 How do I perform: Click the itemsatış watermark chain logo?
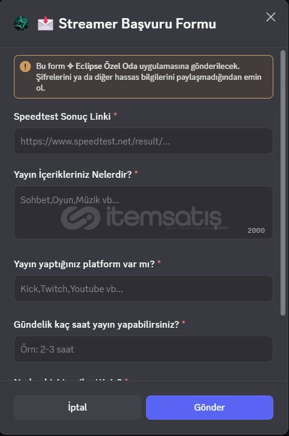click(x=81, y=218)
